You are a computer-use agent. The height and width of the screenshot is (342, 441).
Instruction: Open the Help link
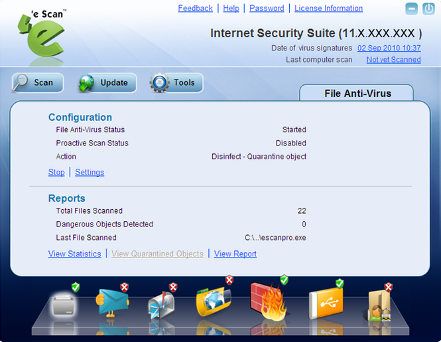click(x=231, y=8)
